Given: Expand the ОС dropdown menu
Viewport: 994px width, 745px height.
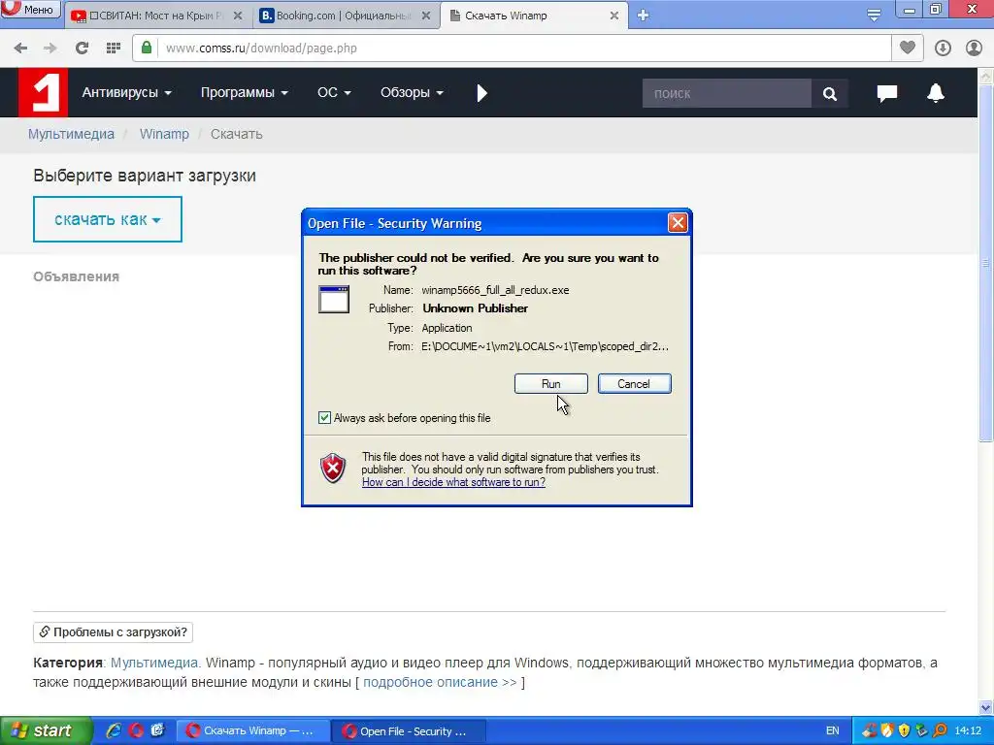Looking at the screenshot, I should click(x=334, y=92).
